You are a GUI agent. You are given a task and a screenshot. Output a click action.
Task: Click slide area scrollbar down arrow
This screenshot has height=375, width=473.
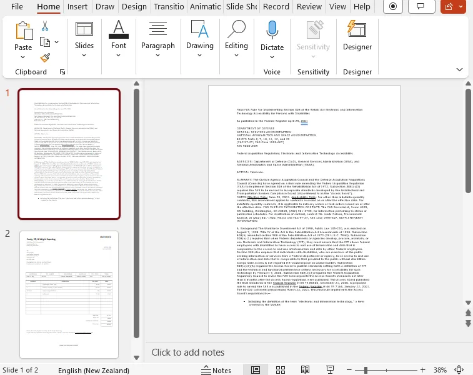tap(468, 302)
